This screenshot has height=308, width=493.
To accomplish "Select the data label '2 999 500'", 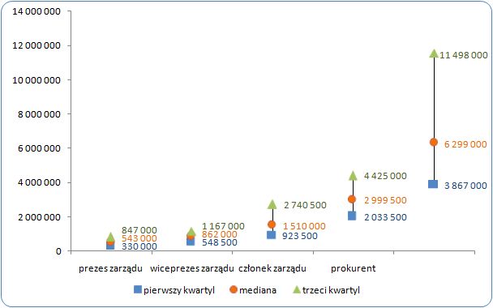I will [x=385, y=200].
